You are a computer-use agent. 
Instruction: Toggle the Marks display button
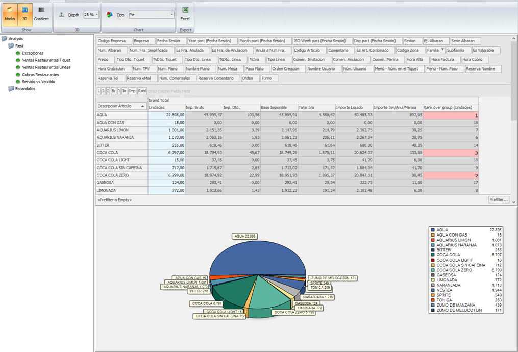(x=10, y=14)
